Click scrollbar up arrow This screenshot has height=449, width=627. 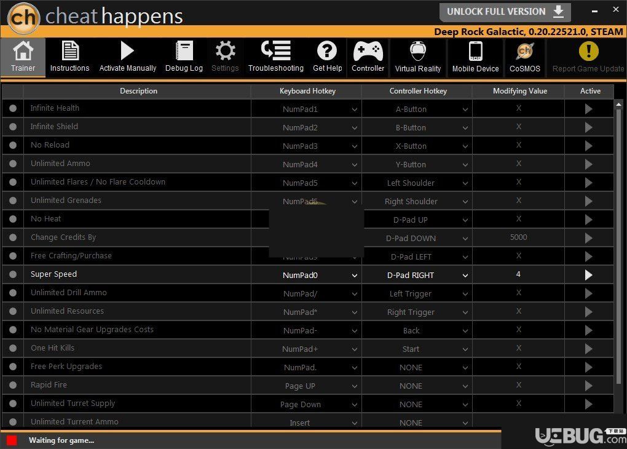click(x=618, y=104)
